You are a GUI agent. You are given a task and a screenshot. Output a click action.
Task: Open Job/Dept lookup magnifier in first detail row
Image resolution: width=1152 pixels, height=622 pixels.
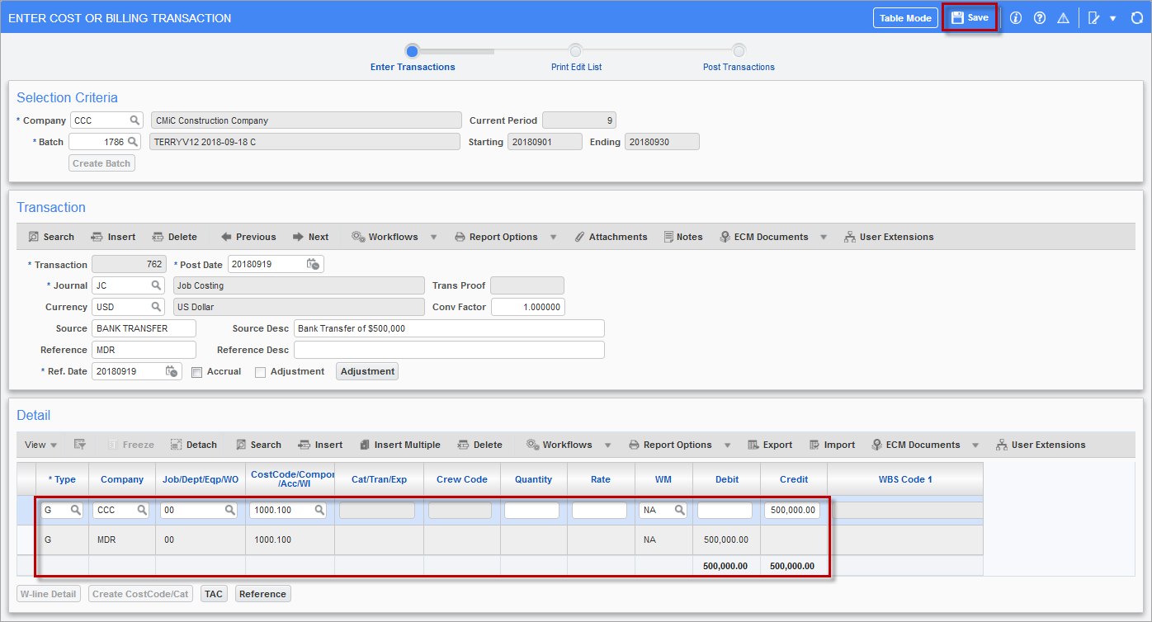pyautogui.click(x=230, y=511)
